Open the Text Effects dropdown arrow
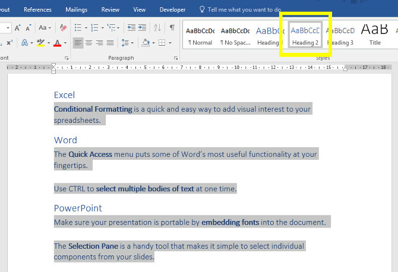398x272 pixels. point(31,43)
